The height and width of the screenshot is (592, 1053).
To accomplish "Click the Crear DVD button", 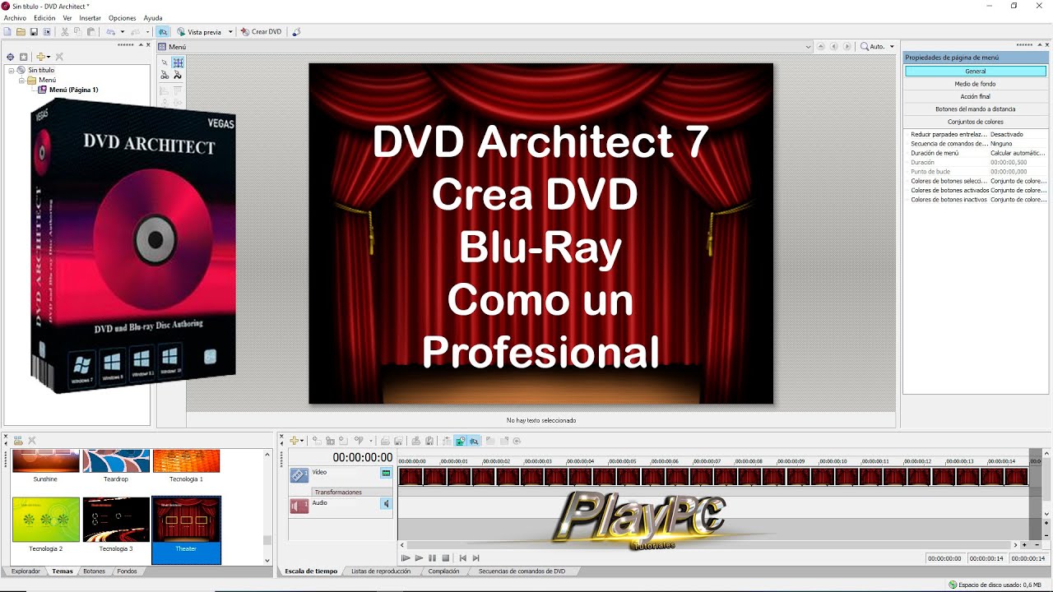I will coord(262,32).
